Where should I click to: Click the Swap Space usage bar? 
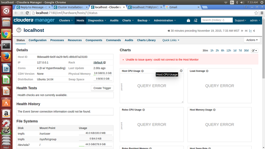coord(103,79)
